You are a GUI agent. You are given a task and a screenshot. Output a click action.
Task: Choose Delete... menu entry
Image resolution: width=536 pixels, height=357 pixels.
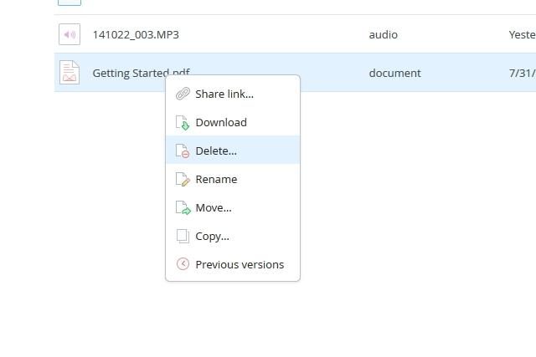233,150
